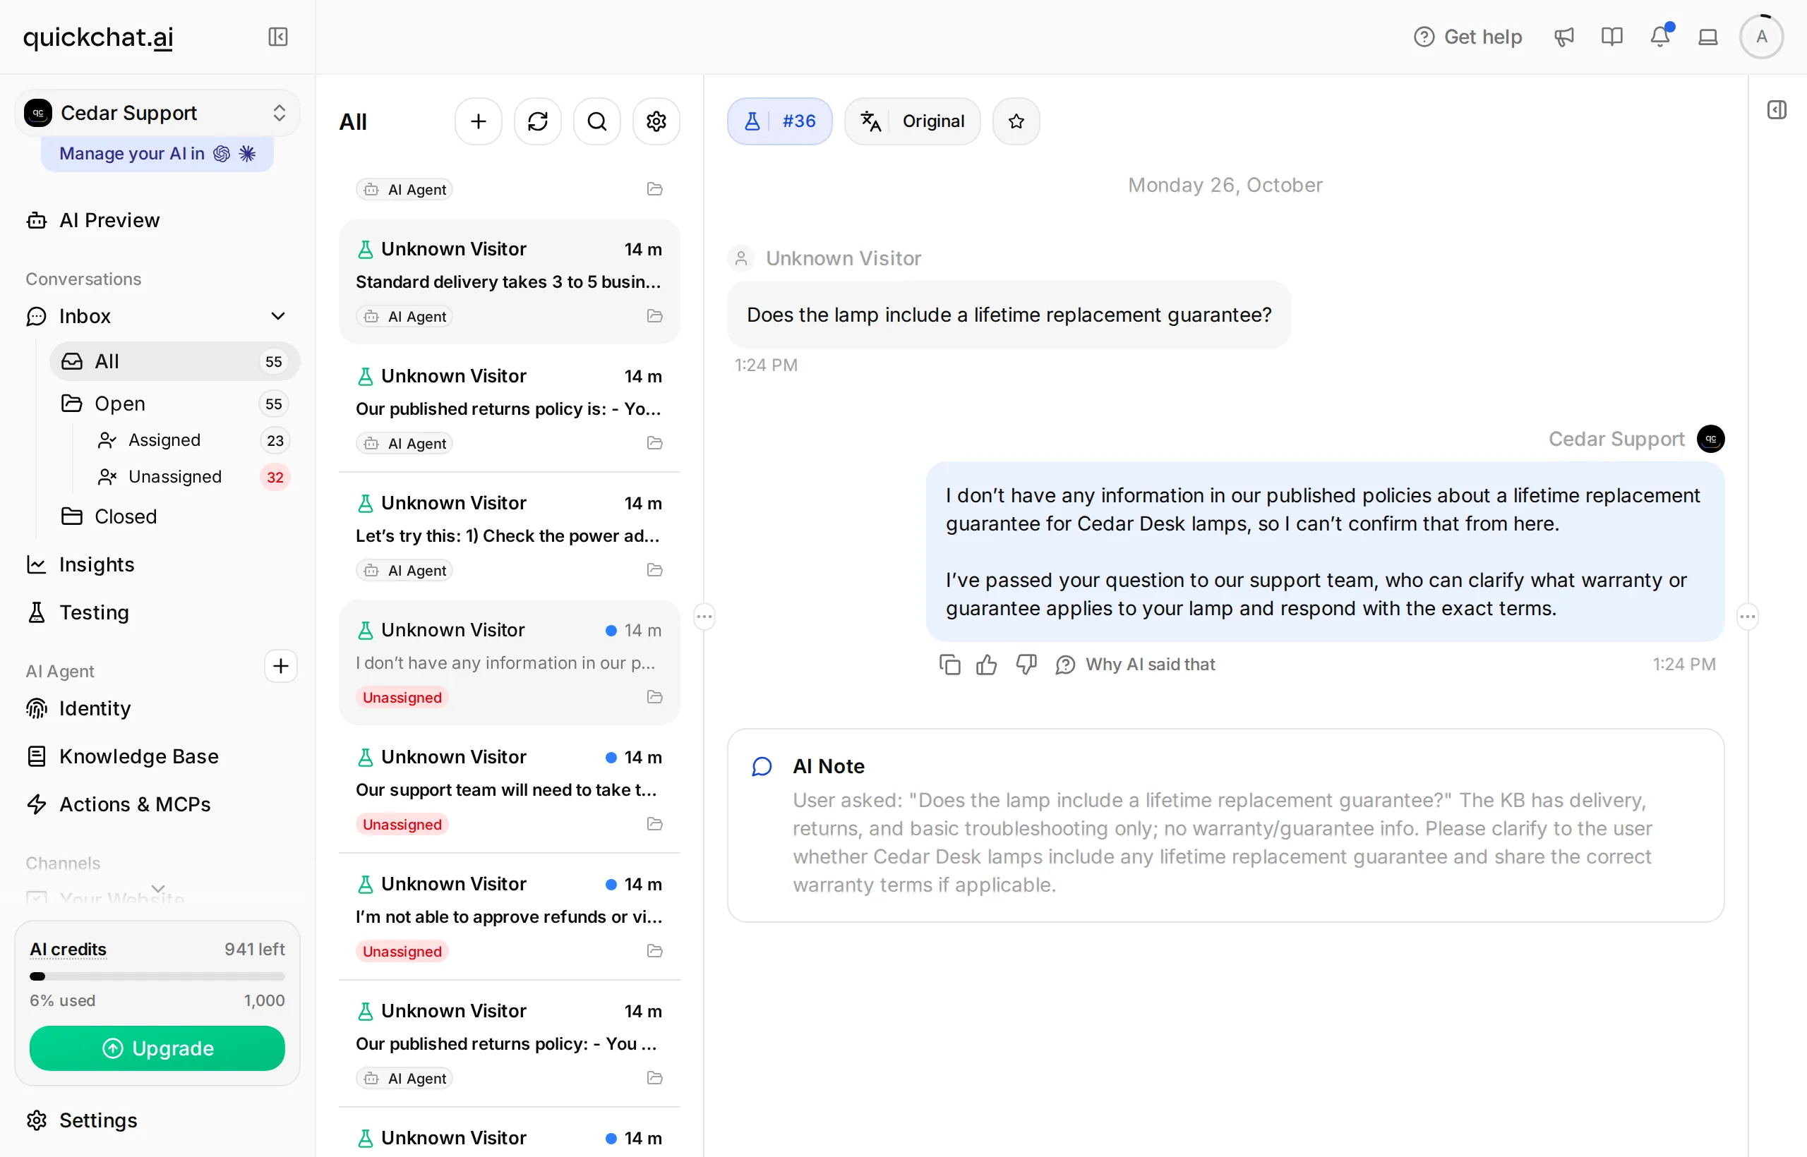Click folder icon on 'Our support team' card
The image size is (1807, 1157).
click(x=655, y=824)
